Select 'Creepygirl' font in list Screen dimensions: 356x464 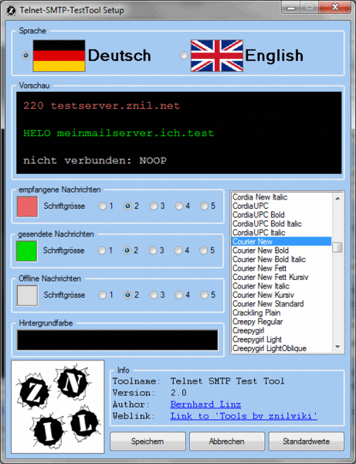click(282, 330)
